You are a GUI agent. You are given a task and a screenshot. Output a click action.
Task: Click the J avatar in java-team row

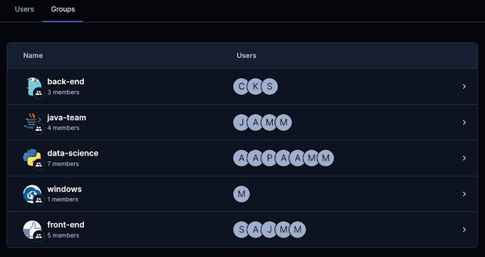pos(241,122)
